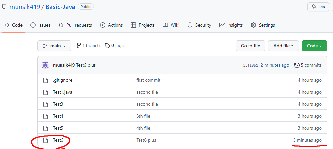333x149 pixels.
Task: Click the Actions play icon
Action: pos(103,25)
